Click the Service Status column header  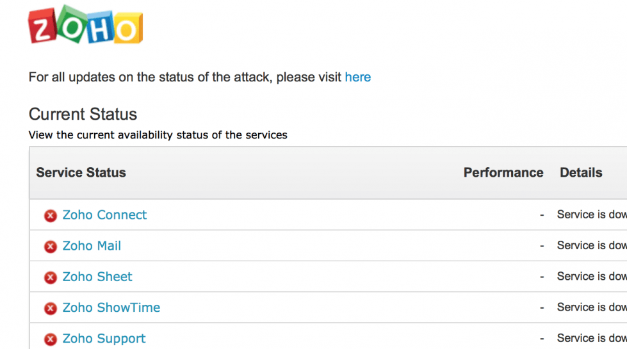[x=81, y=172]
